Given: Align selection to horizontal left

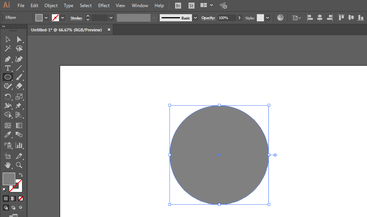Looking at the screenshot, I should pos(310,18).
